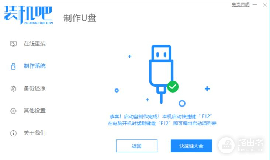Image resolution: width=270 pixels, height=160 pixels.
Task: Open the 免责声明 link
Action: point(240,5)
